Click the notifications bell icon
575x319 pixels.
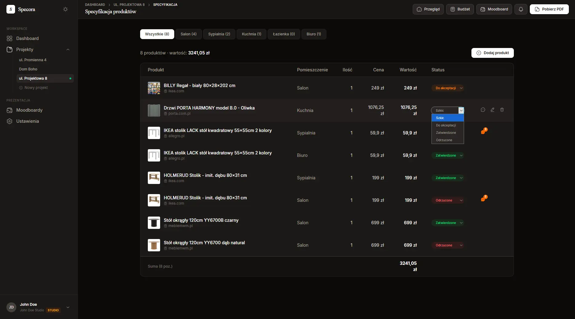(521, 9)
